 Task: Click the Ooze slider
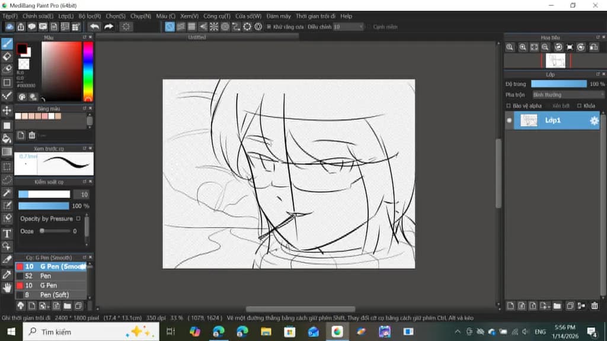click(54, 231)
